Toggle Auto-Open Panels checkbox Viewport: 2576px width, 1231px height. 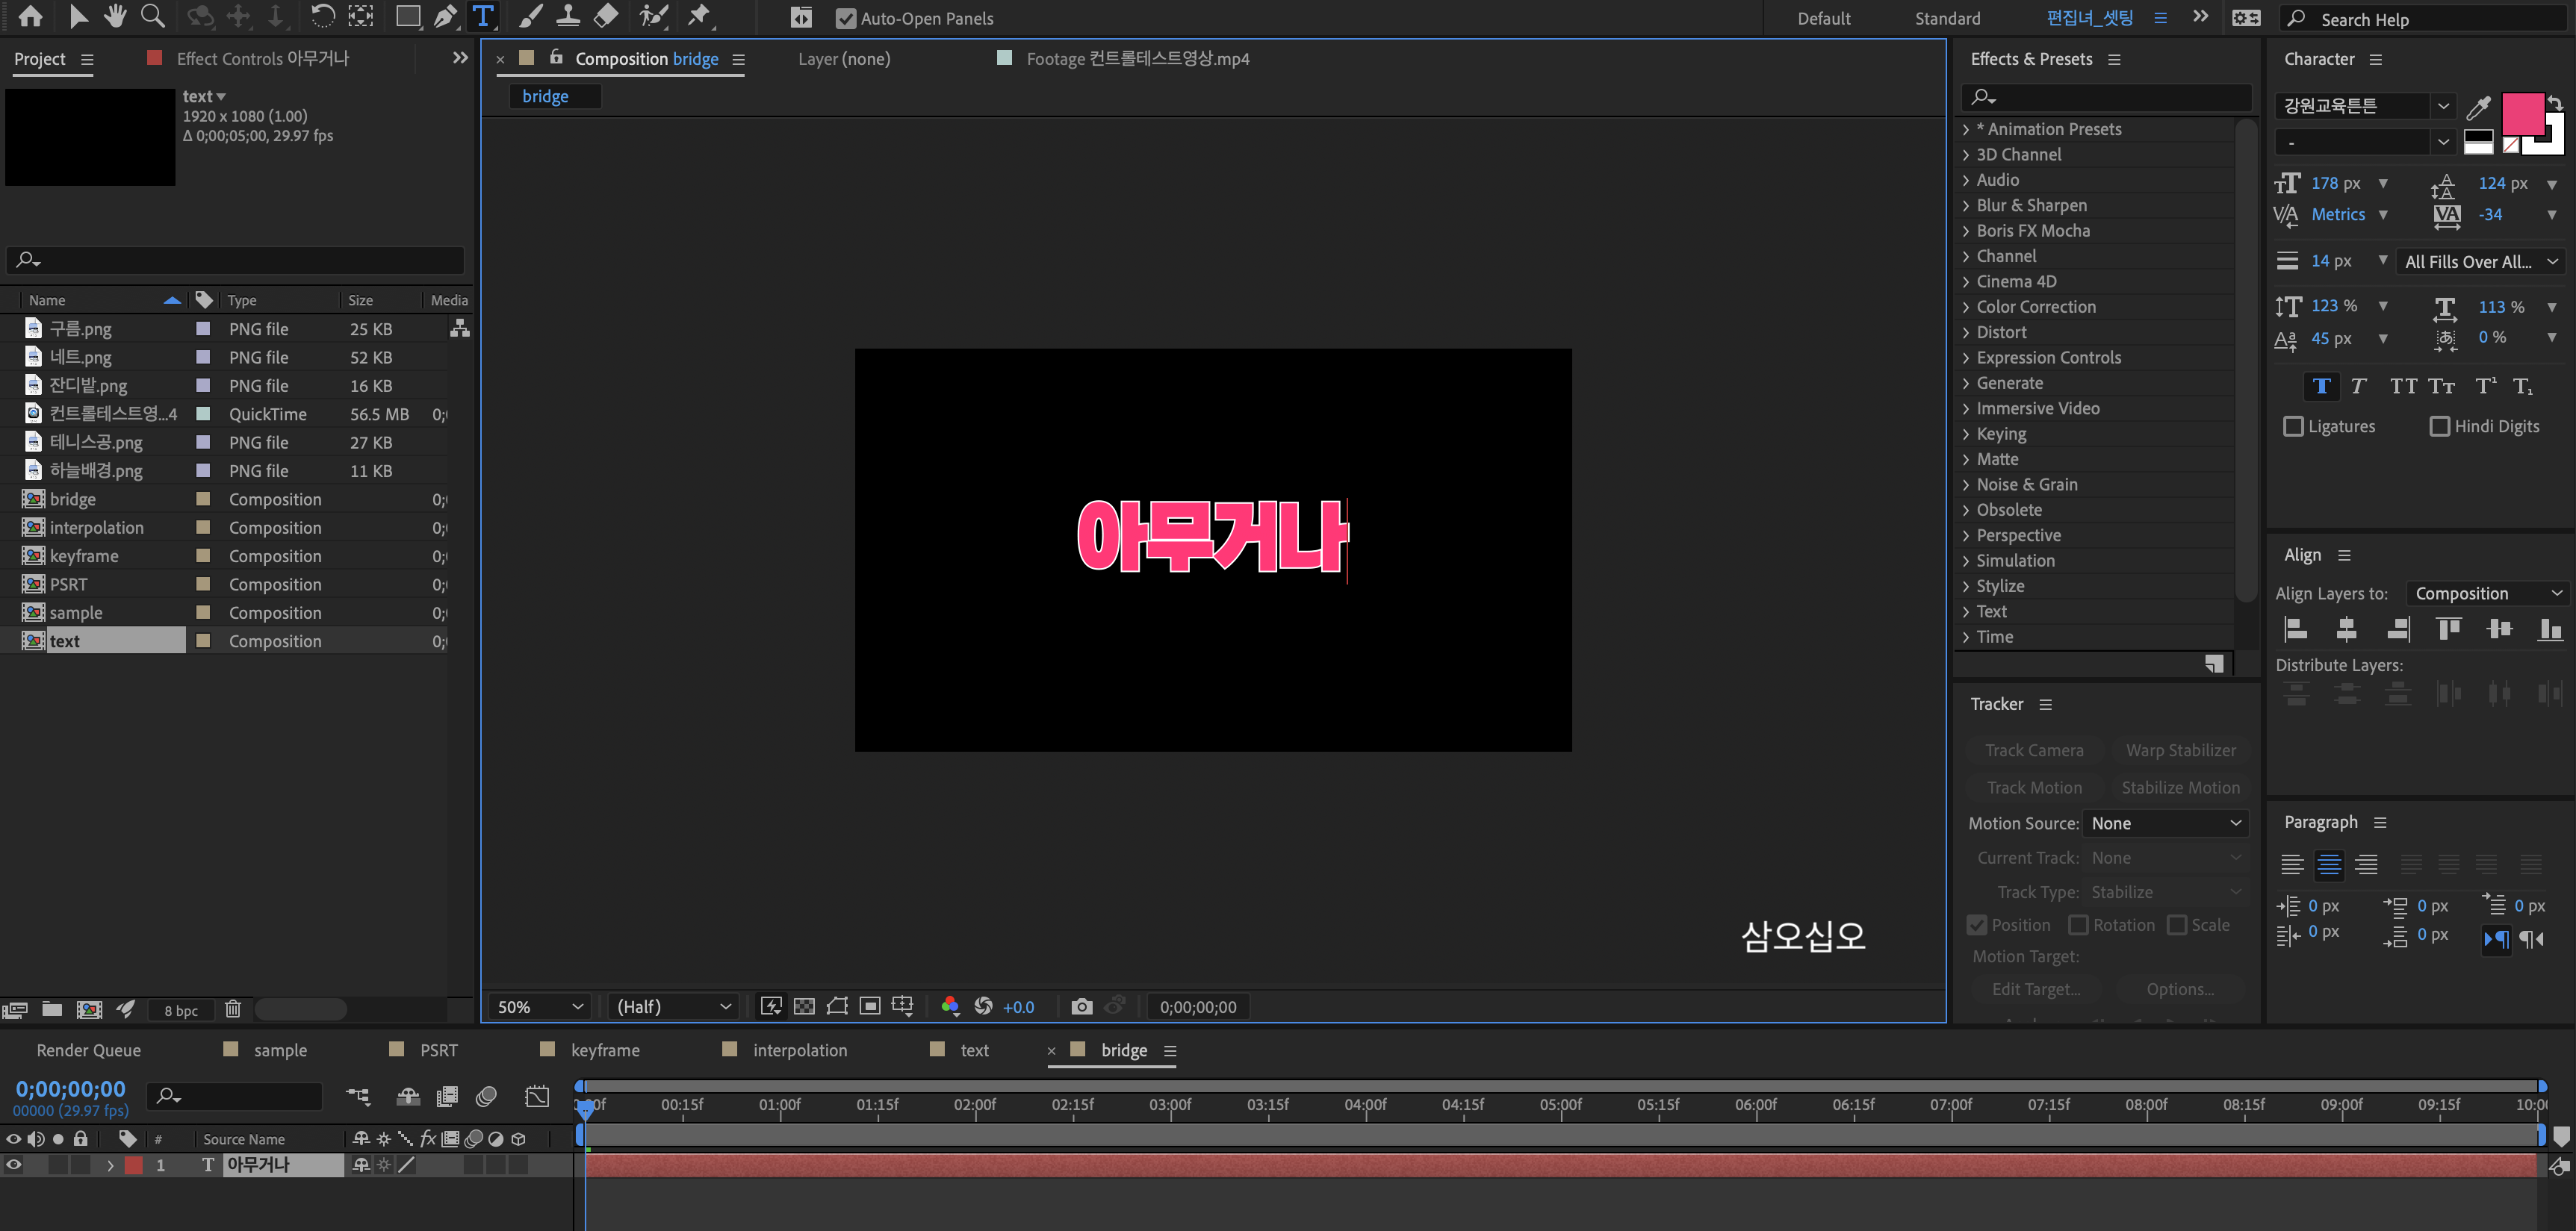click(x=845, y=18)
